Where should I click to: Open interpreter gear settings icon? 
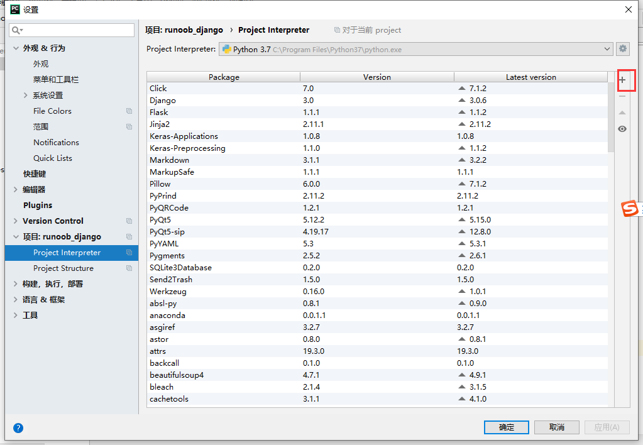coord(623,49)
